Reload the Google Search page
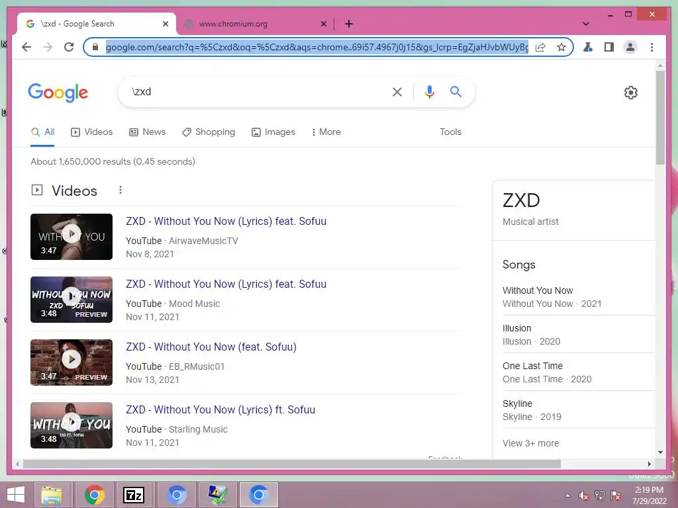 [x=69, y=47]
